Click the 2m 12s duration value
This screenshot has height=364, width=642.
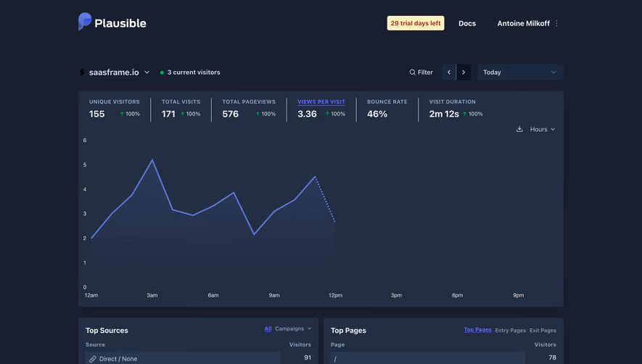click(444, 115)
